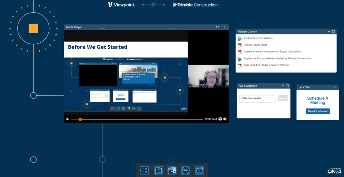
Task: Maximize the Media Player window
Action: 226,27
